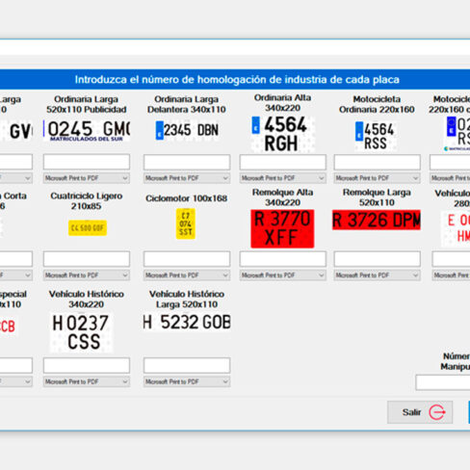Screen dimensions: 470x470
Task: Click the homologation field under Ciclomotor 100x168
Action: tap(187, 259)
